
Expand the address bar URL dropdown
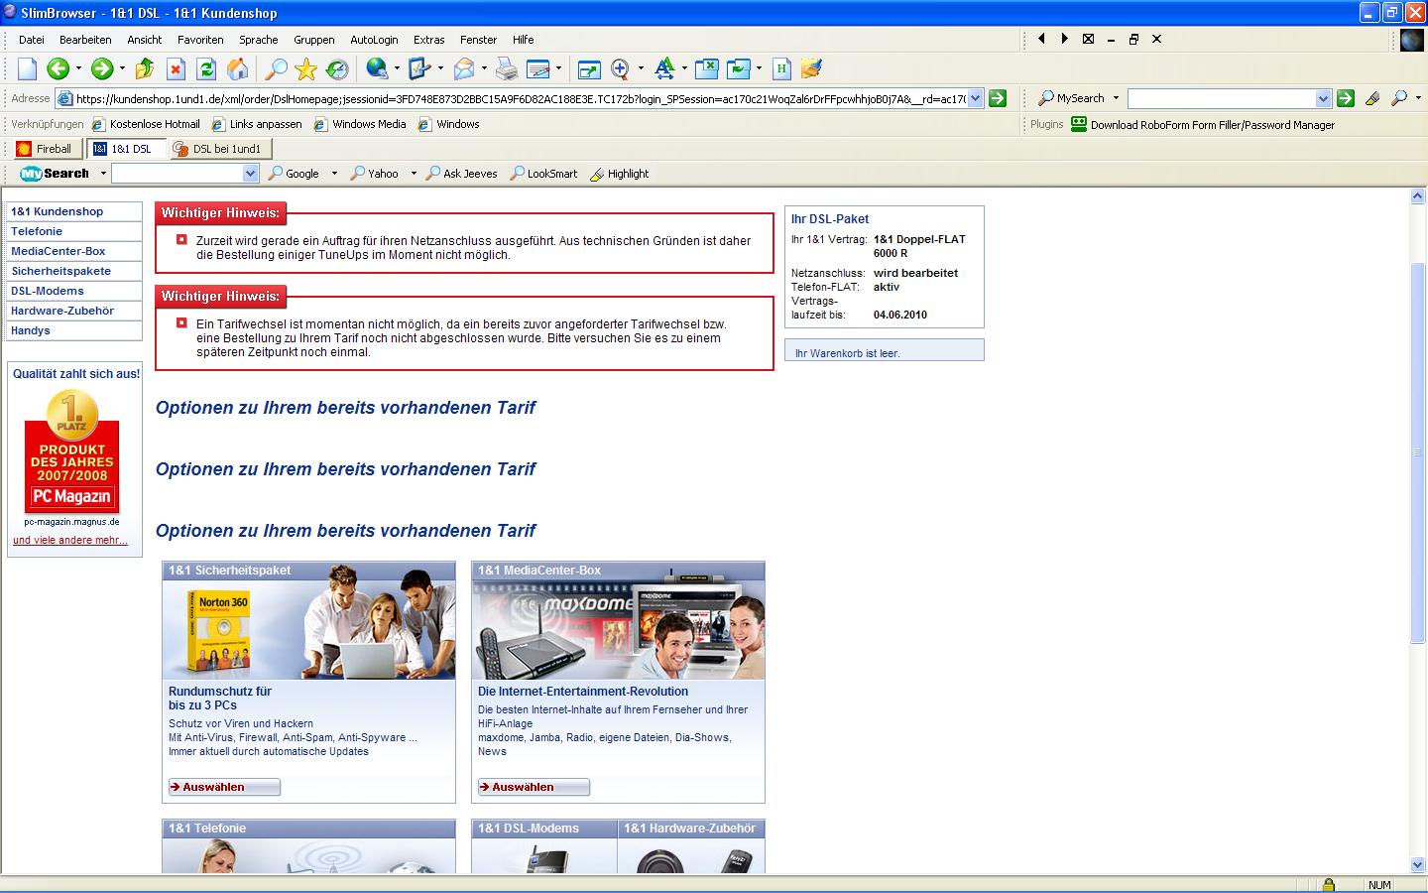click(975, 98)
